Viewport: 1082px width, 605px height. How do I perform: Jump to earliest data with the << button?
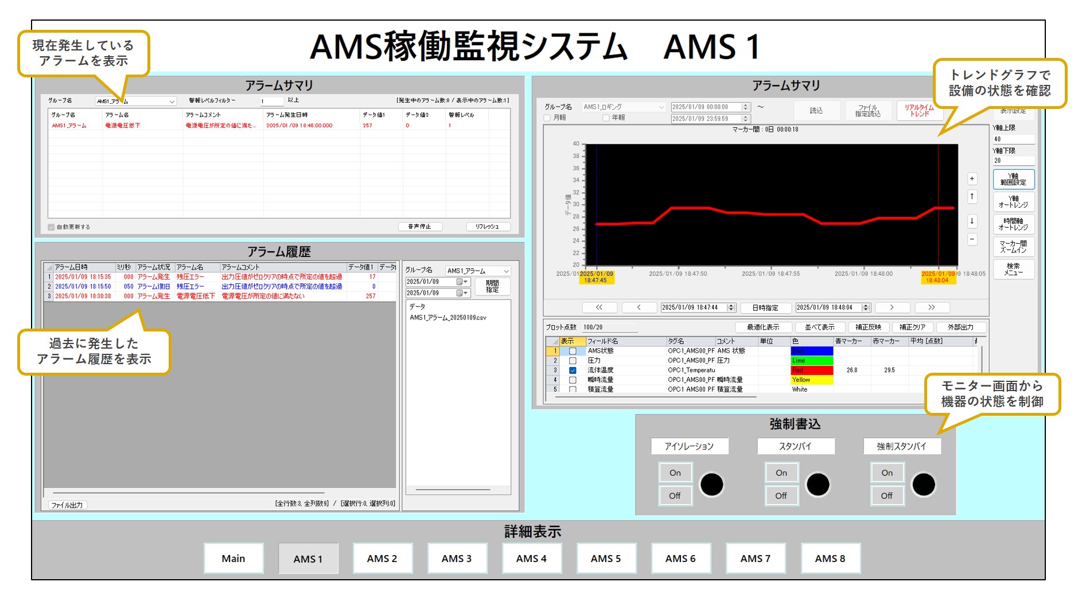click(600, 307)
